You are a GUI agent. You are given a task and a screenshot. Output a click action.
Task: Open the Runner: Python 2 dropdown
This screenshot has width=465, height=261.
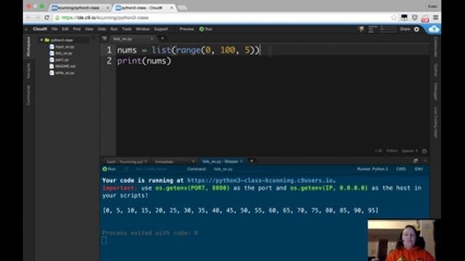(x=372, y=169)
